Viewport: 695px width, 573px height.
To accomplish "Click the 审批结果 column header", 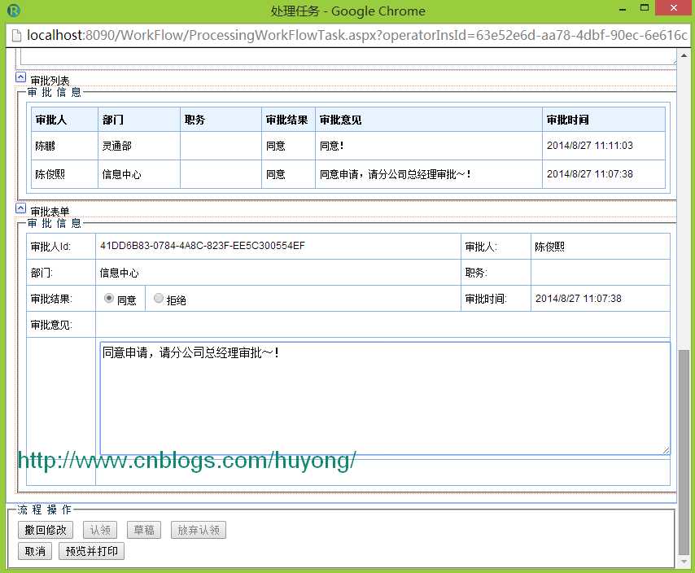I will [289, 120].
